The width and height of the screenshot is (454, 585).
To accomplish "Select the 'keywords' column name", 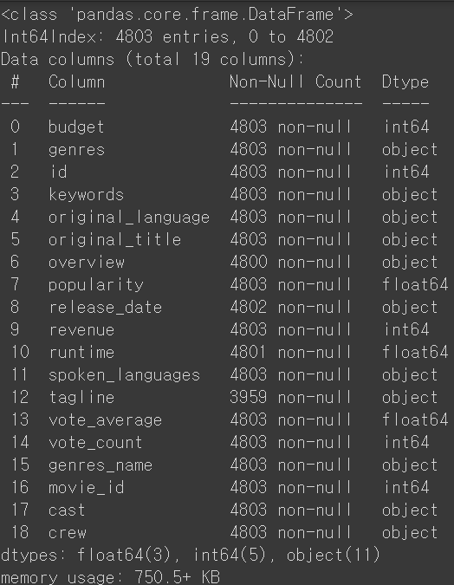I will [86, 194].
